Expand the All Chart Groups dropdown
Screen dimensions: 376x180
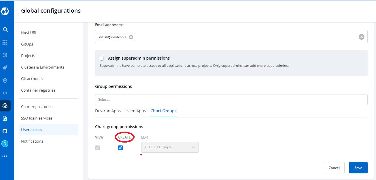(170, 147)
